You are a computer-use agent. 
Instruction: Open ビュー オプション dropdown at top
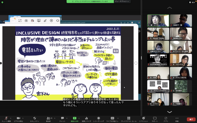(x=122, y=1)
